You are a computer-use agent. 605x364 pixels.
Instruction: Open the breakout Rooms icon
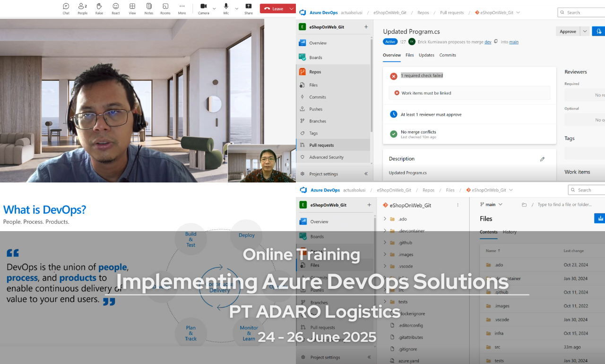pyautogui.click(x=165, y=8)
